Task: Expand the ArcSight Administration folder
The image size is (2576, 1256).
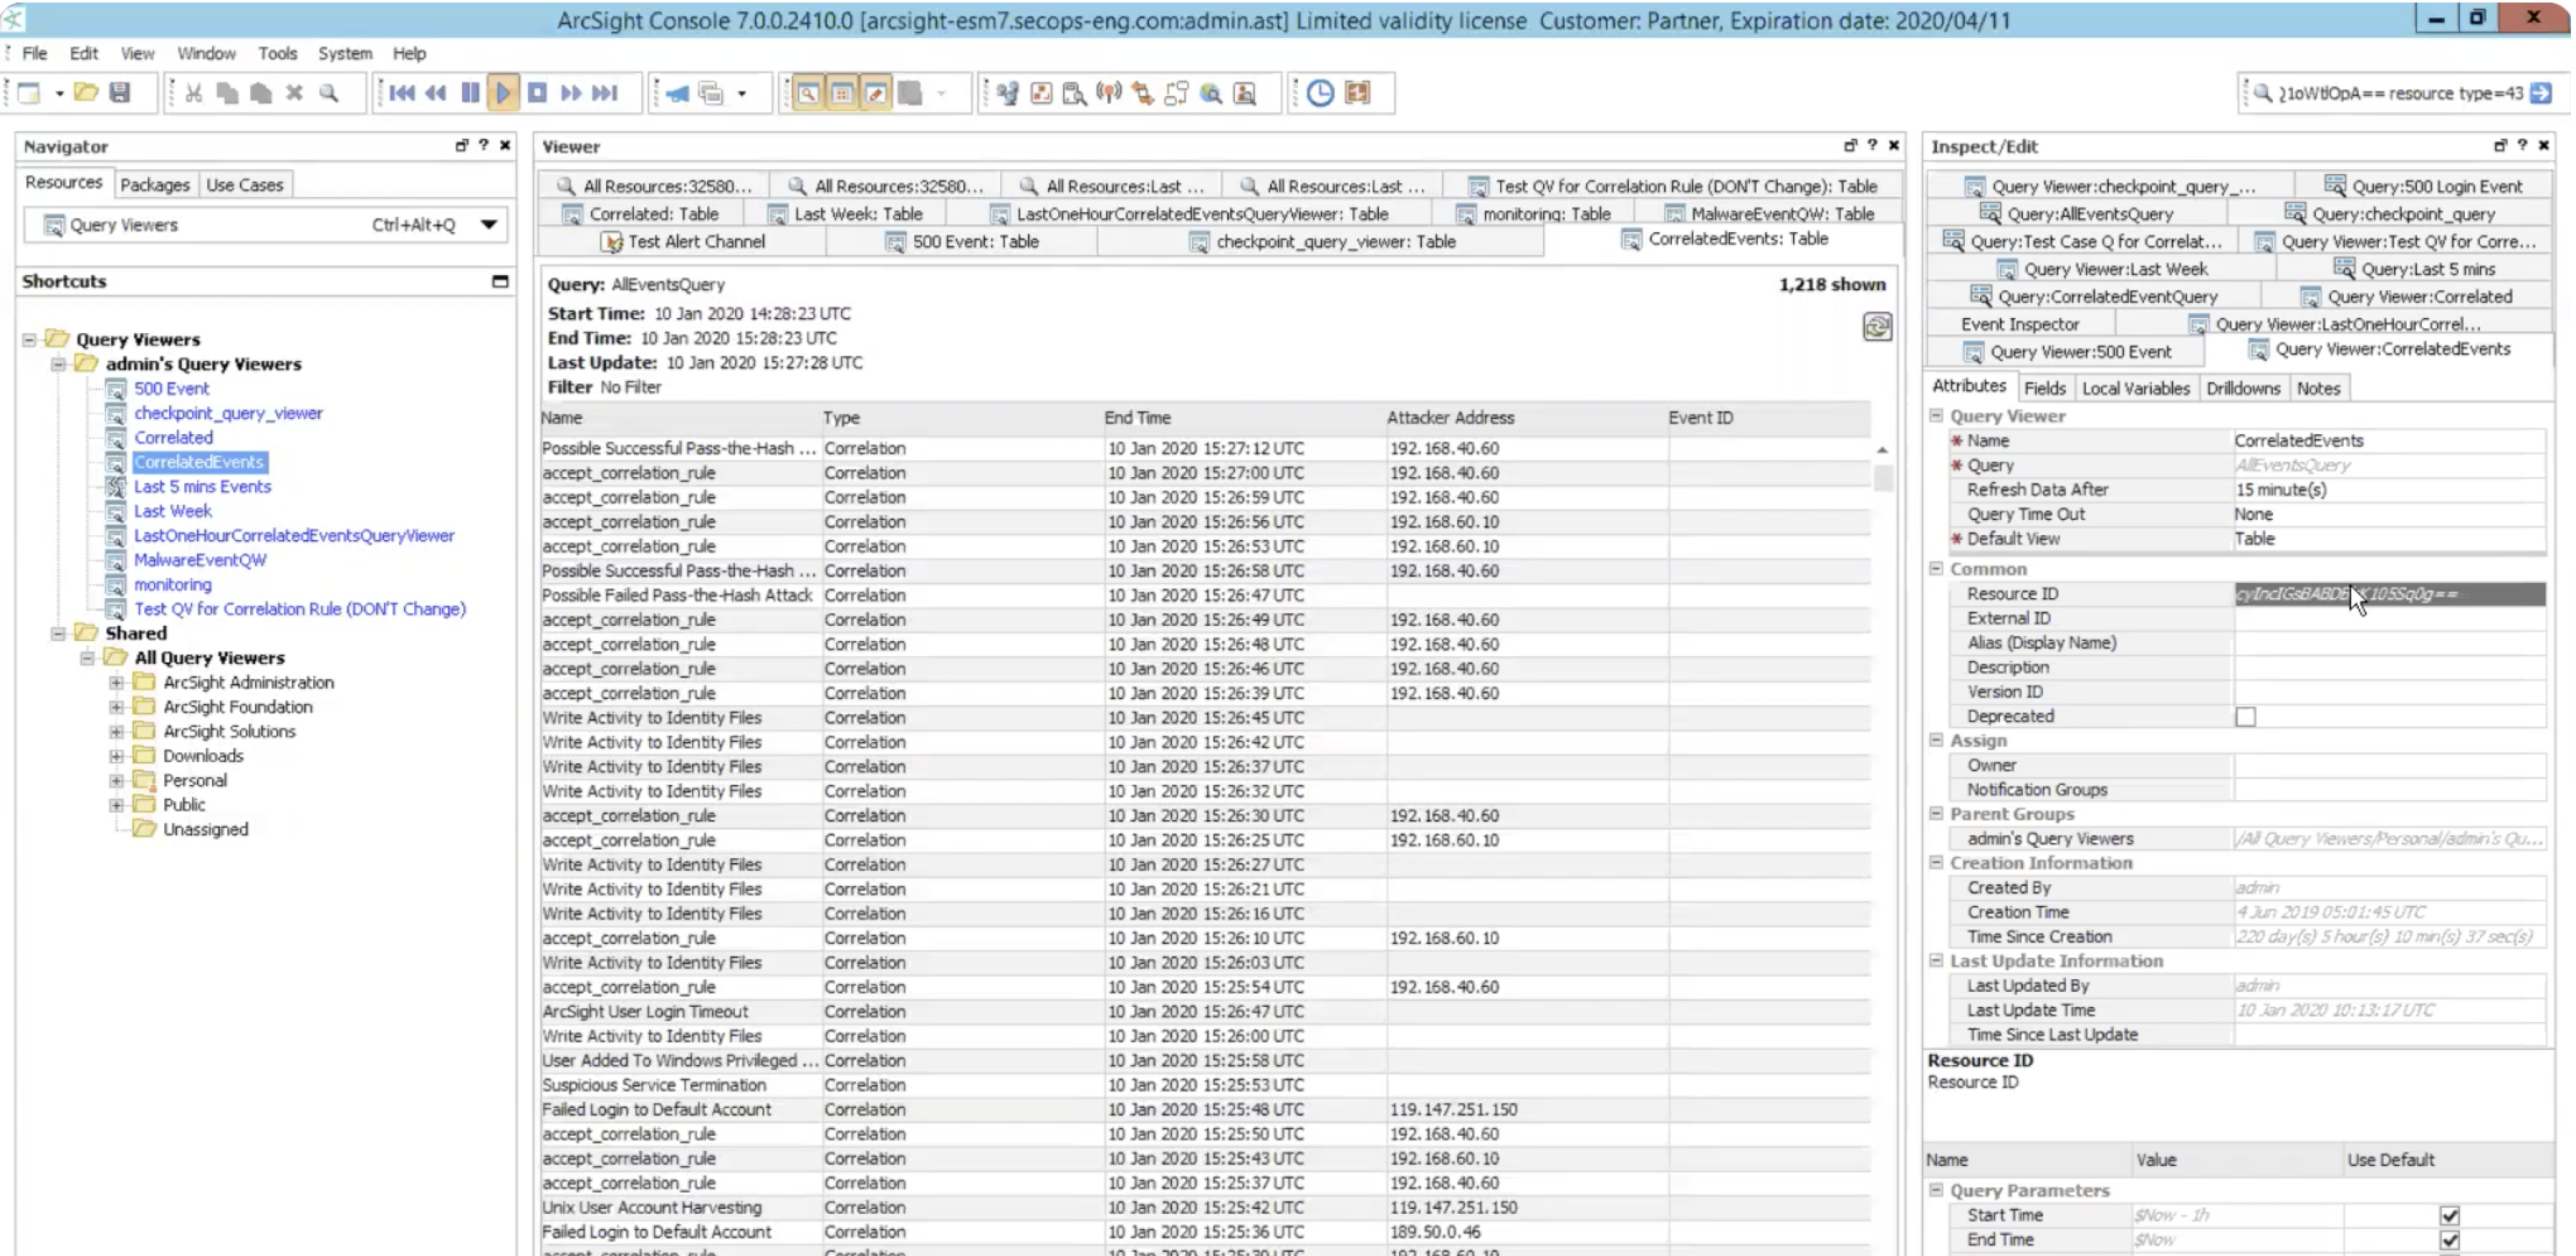Action: coord(117,682)
